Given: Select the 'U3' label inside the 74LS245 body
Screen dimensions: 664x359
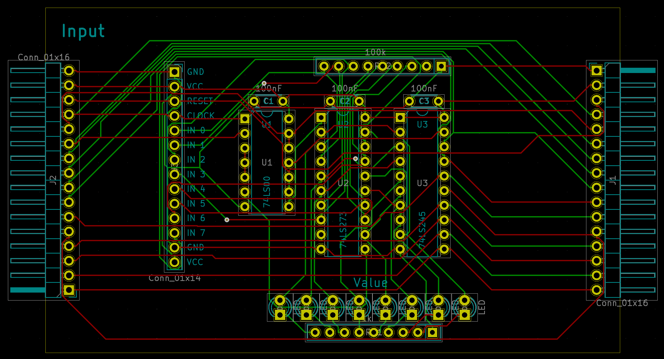Looking at the screenshot, I should click(422, 183).
